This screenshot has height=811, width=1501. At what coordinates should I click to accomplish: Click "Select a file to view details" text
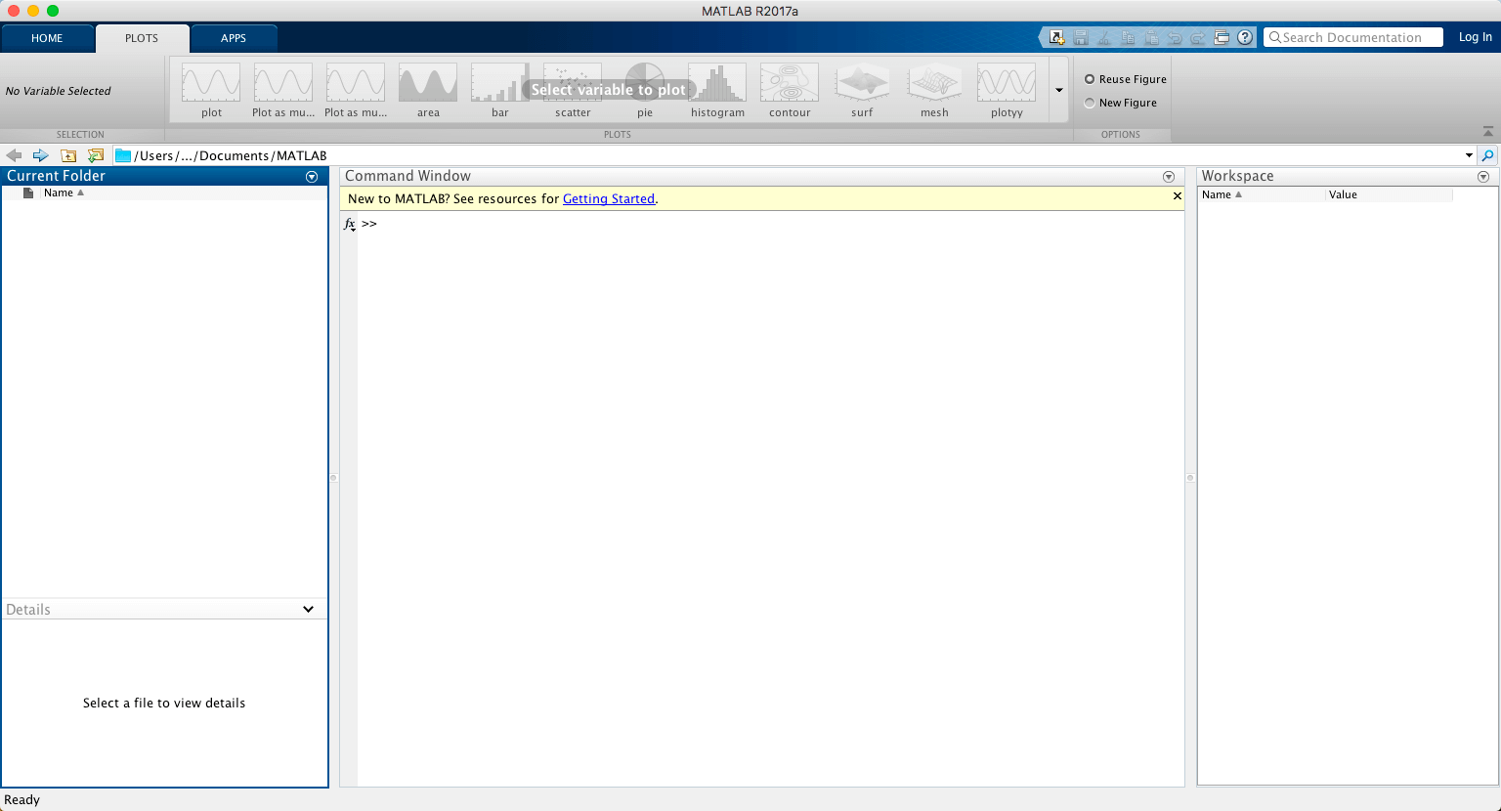point(164,703)
